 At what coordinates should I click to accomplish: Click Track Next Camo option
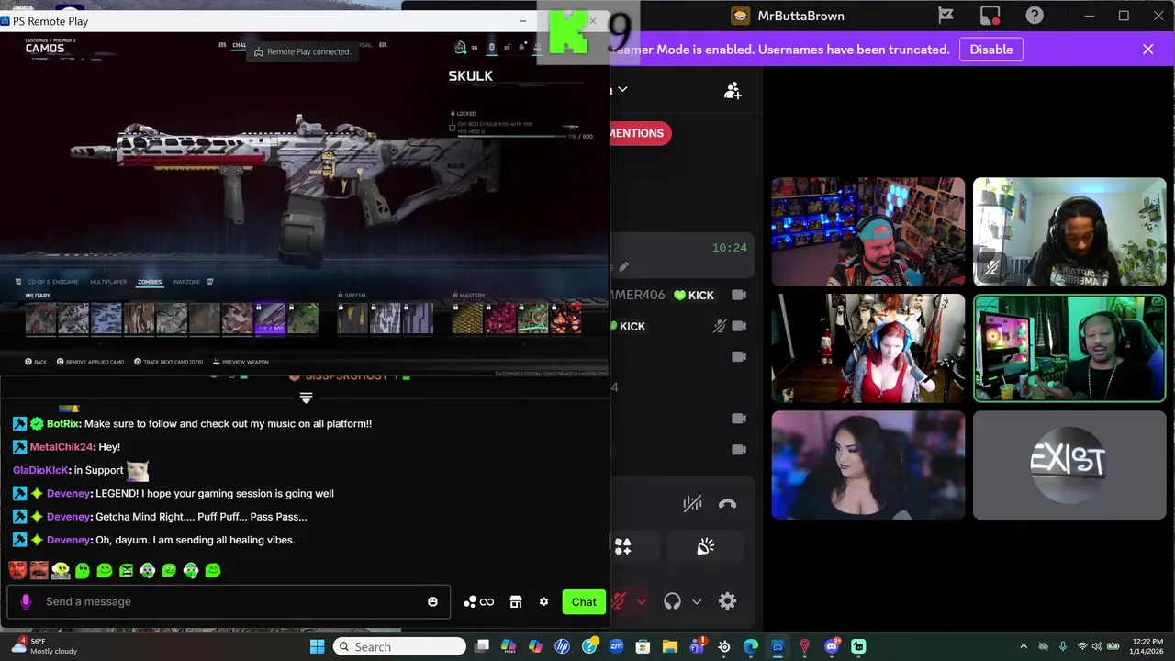pyautogui.click(x=169, y=362)
